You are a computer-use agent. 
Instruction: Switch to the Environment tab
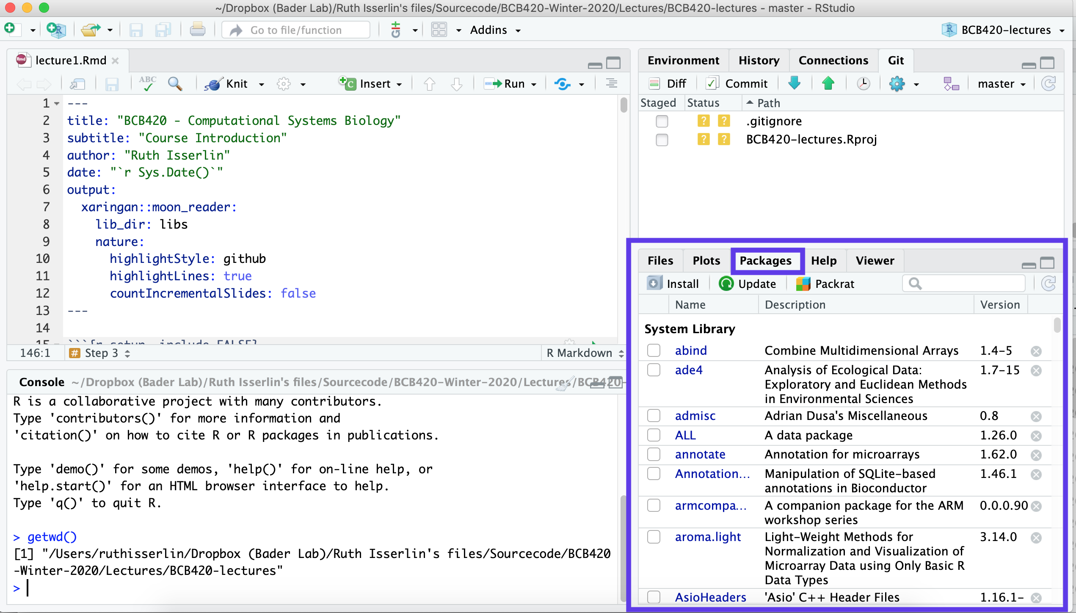pos(683,61)
